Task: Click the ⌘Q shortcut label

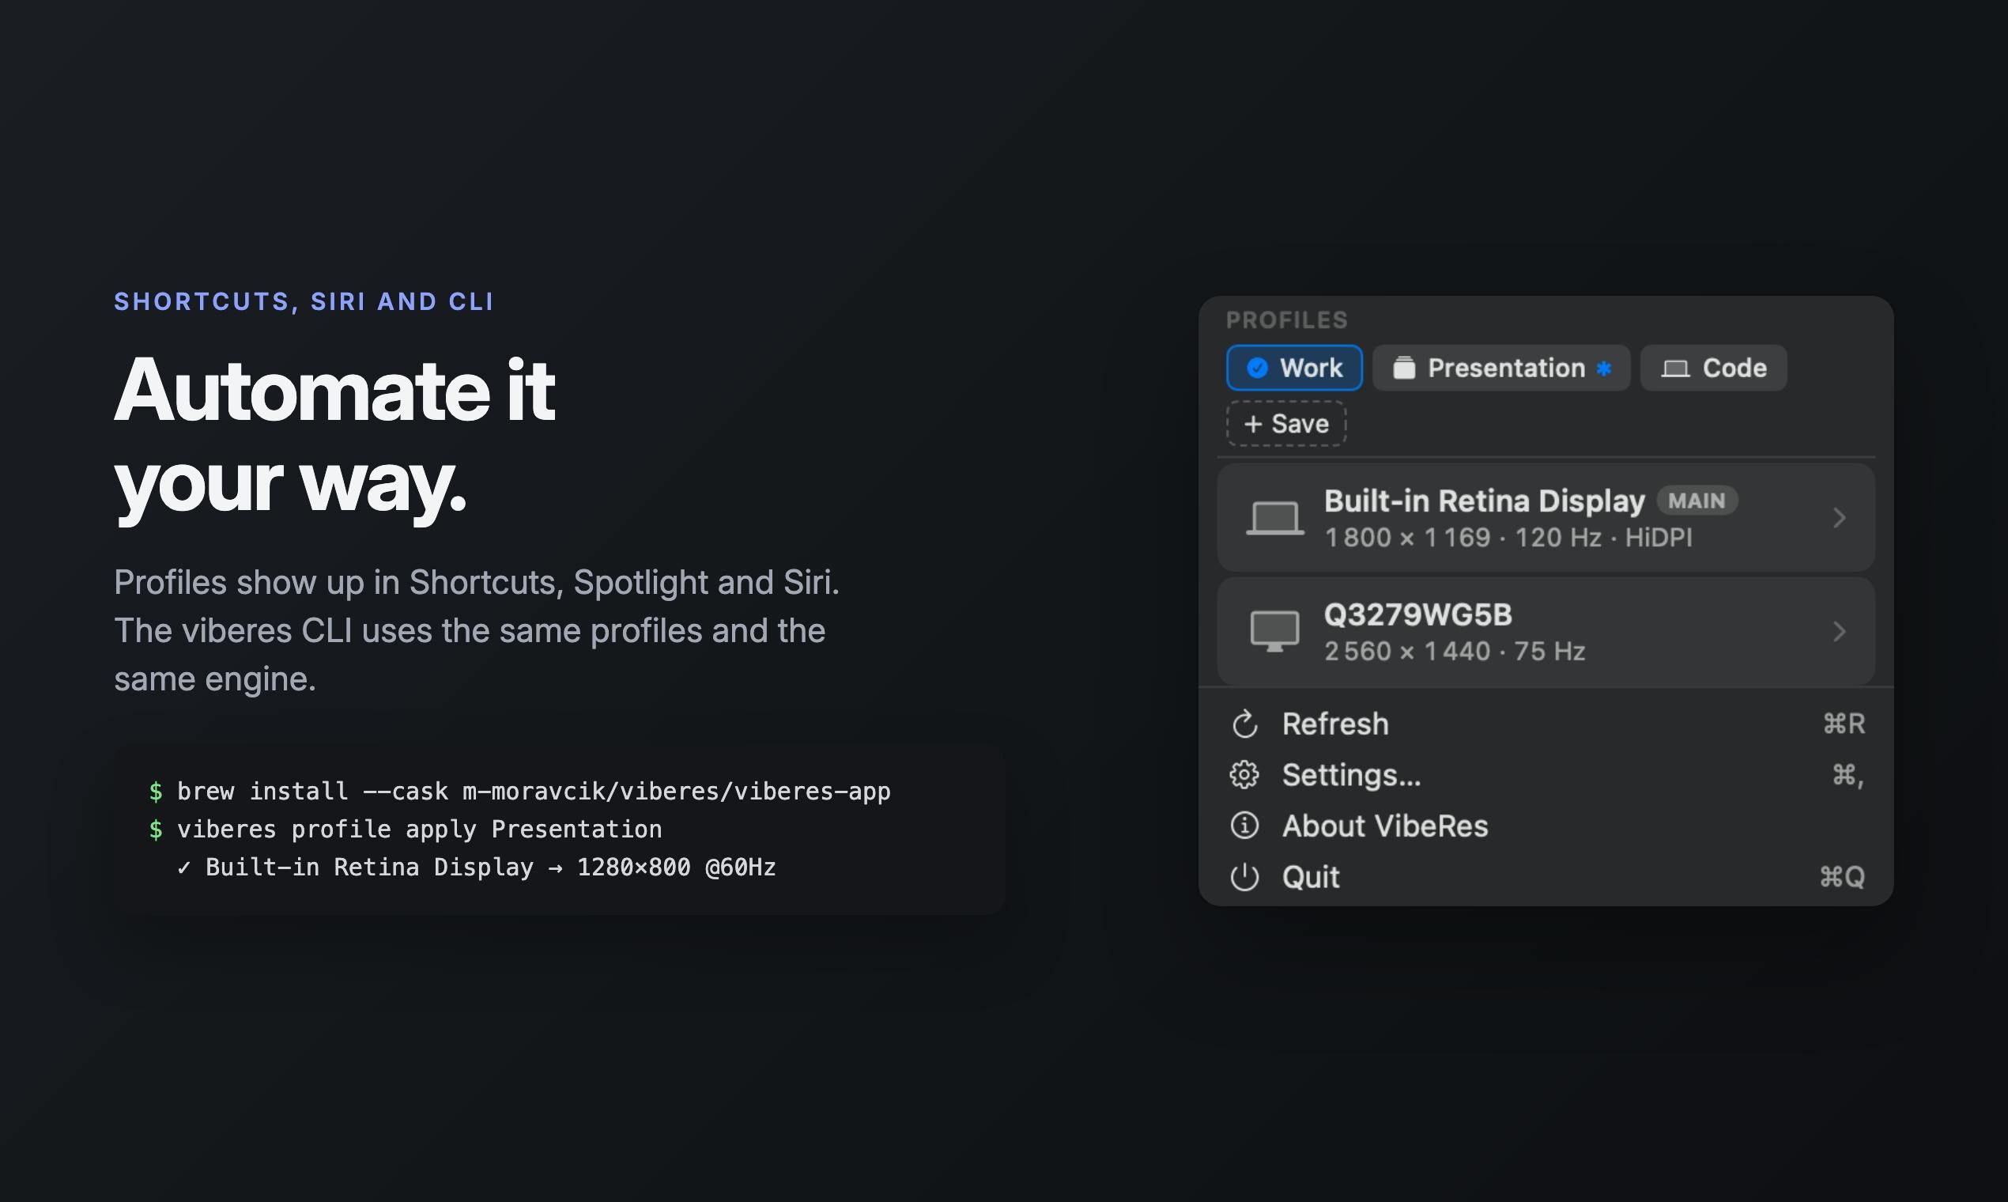Action: click(x=1842, y=877)
